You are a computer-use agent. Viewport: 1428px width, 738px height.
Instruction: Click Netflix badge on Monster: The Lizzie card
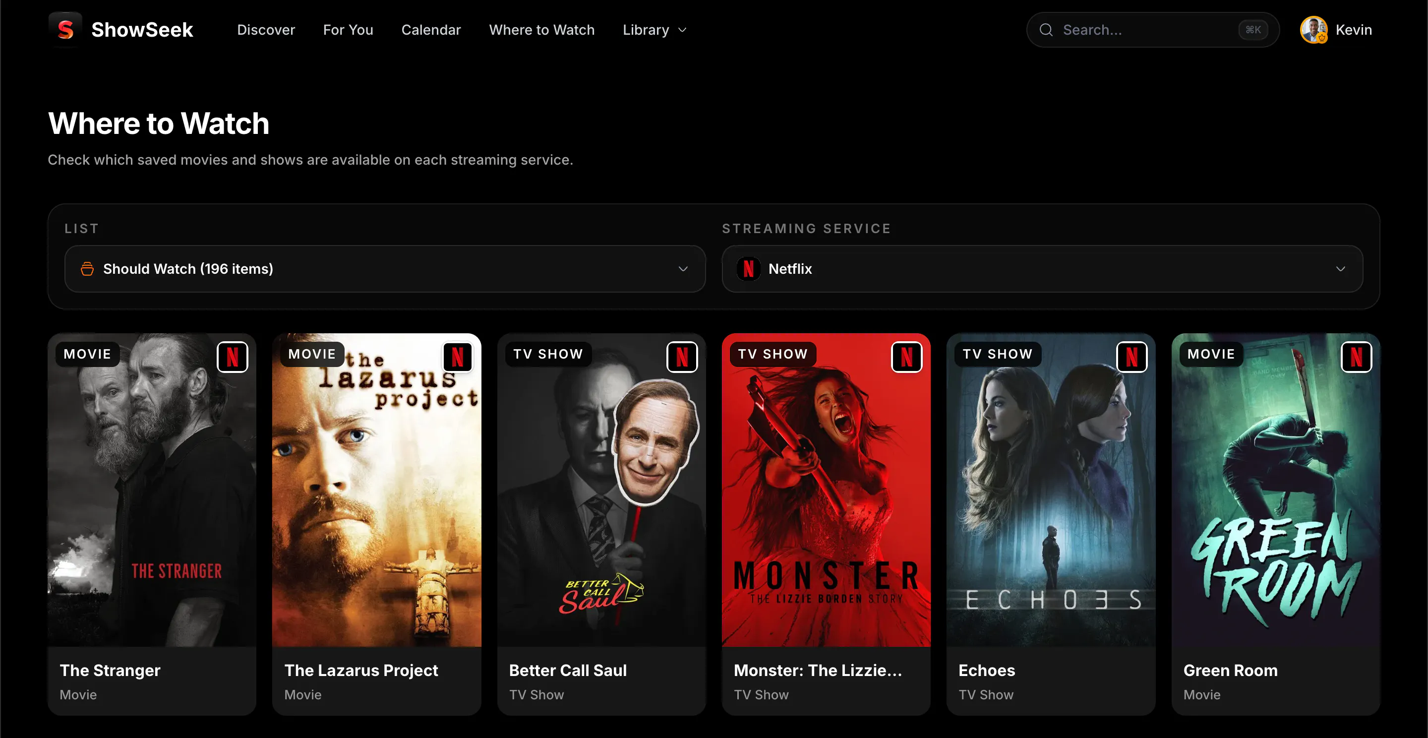(x=906, y=357)
